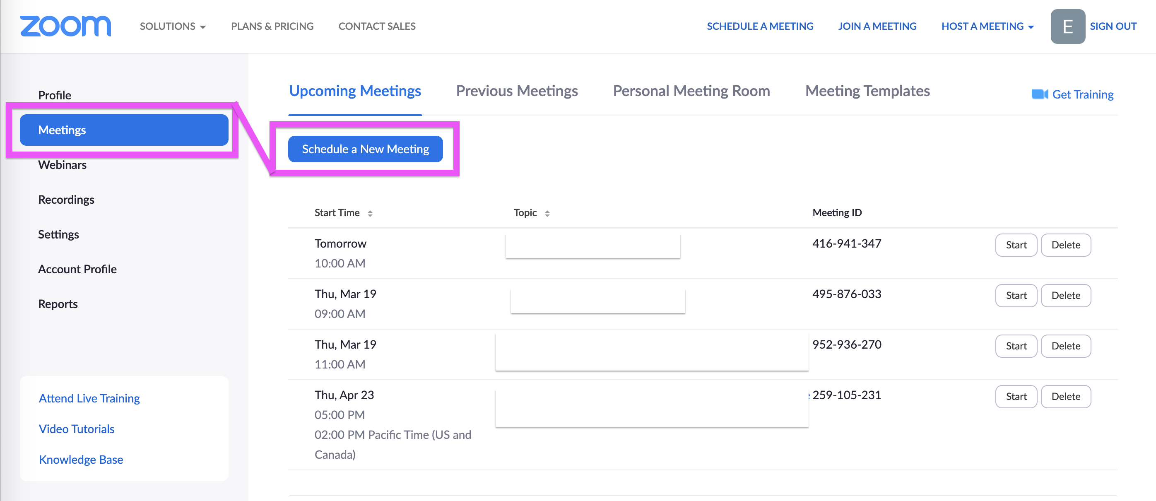
Task: Open Knowledge Base link
Action: click(81, 459)
